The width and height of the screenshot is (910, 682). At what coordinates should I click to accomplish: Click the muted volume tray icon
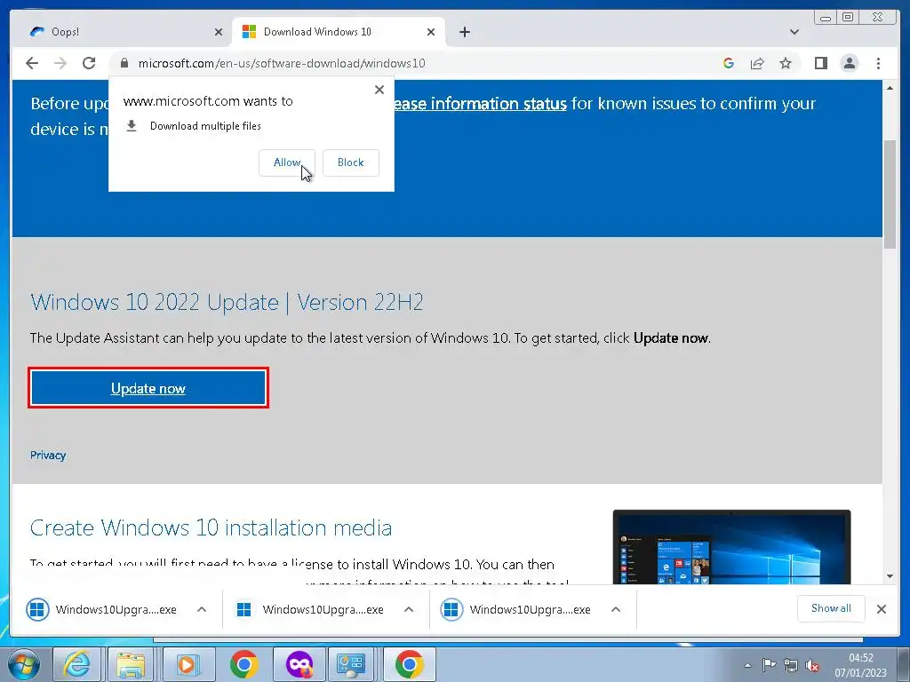[812, 666]
